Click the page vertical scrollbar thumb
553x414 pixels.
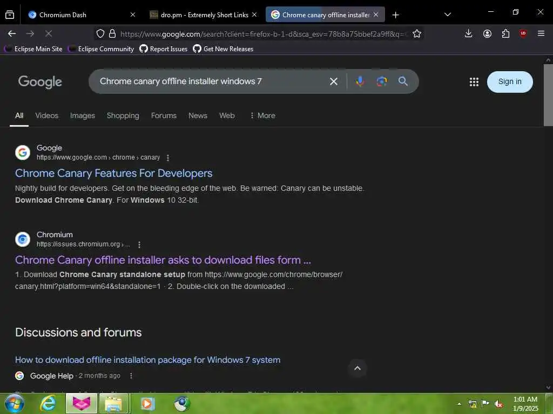coord(548,95)
